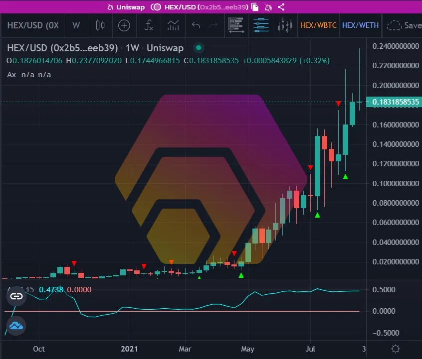Open the fx indicators menu
Image resolution: width=422 pixels, height=359 pixels.
click(x=149, y=25)
